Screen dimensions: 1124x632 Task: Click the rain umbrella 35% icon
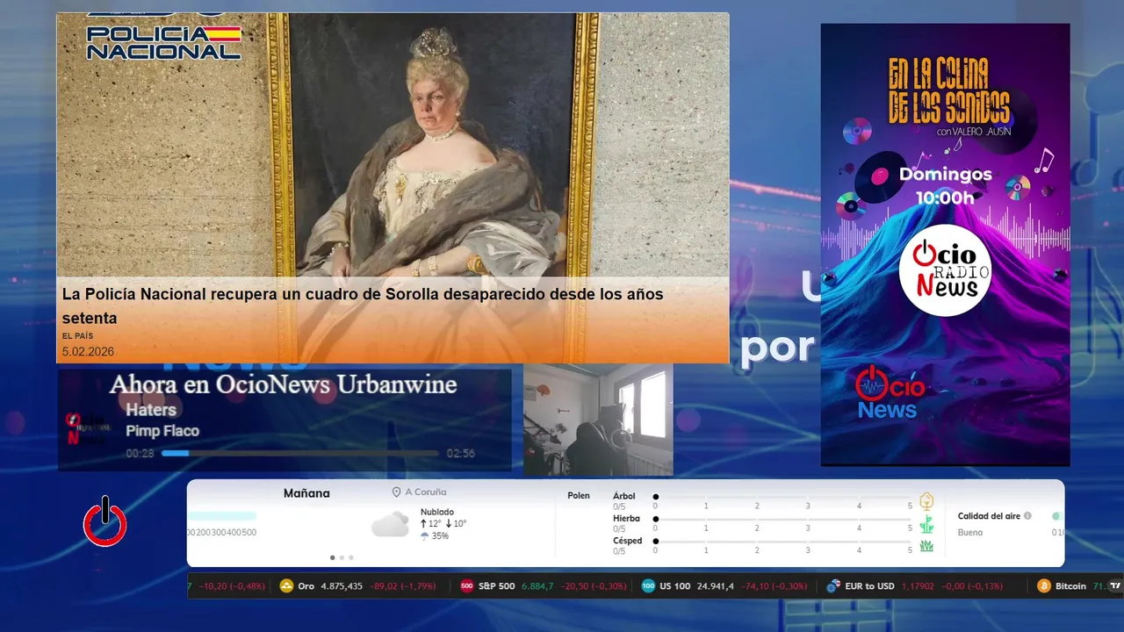coord(425,535)
